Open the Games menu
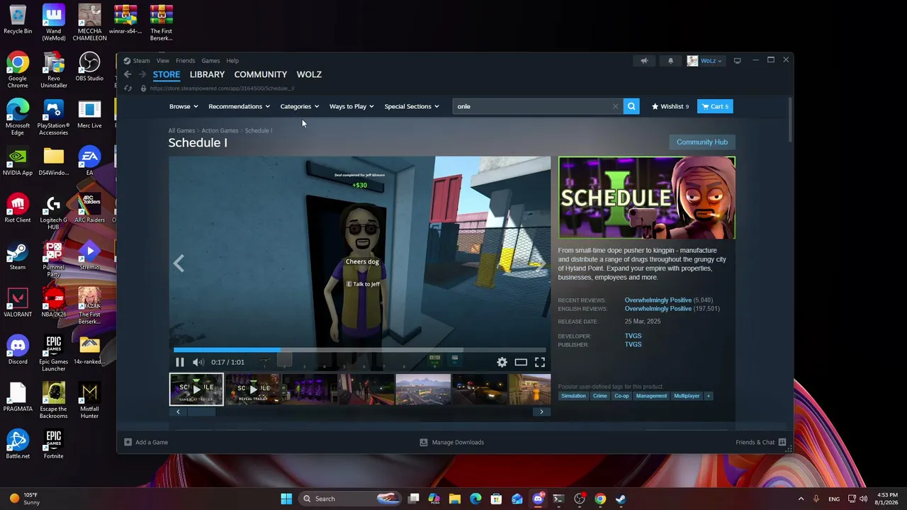Image resolution: width=907 pixels, height=510 pixels. pyautogui.click(x=210, y=61)
